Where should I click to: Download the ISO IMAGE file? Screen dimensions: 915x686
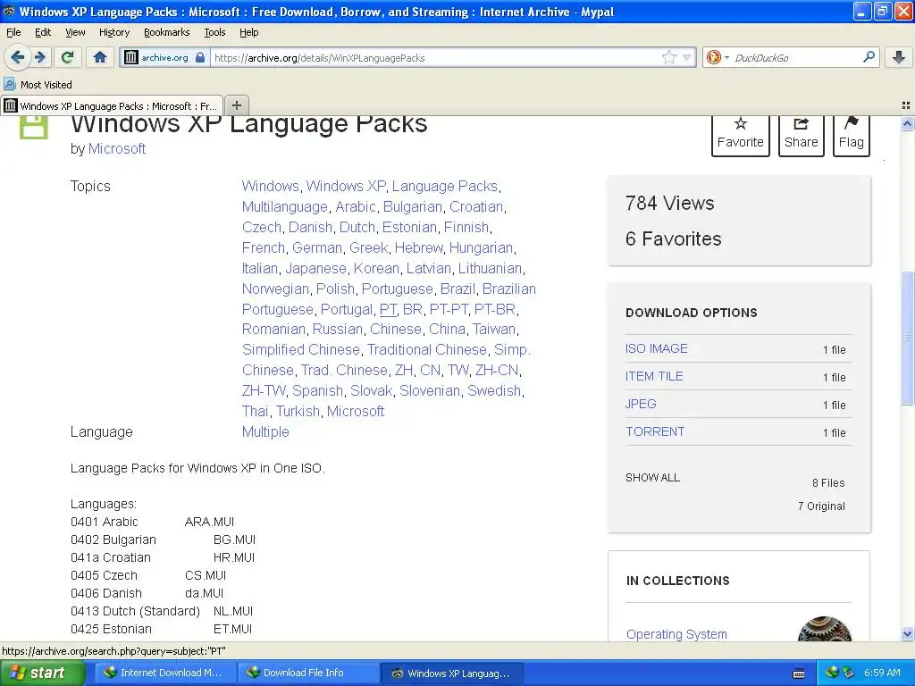point(657,348)
